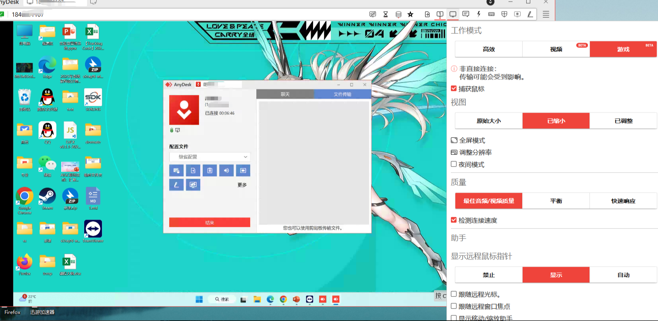Toggle keyboard and mouse permission in remote AnyDesk
Image resolution: width=658 pixels, height=321 pixels.
coord(176,171)
